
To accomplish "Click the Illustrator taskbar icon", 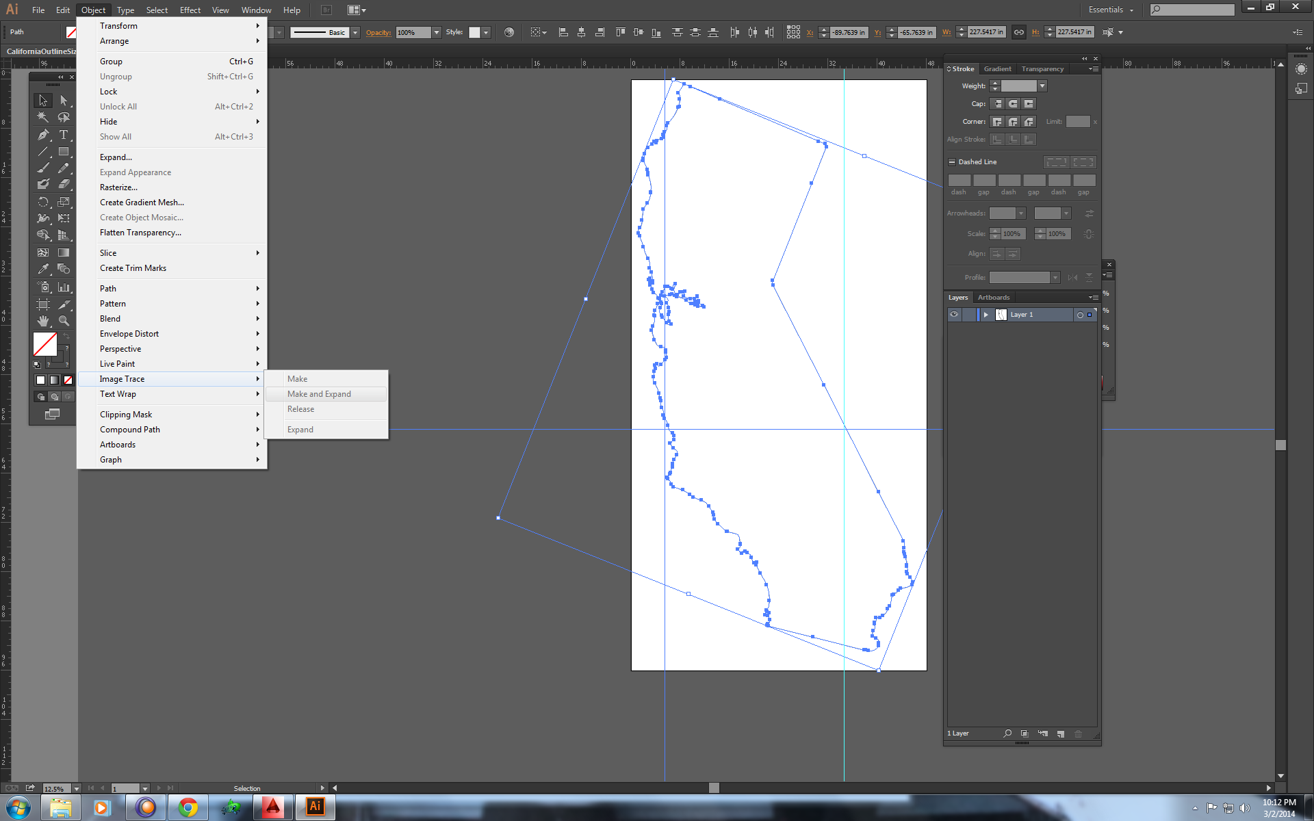I will 315,807.
